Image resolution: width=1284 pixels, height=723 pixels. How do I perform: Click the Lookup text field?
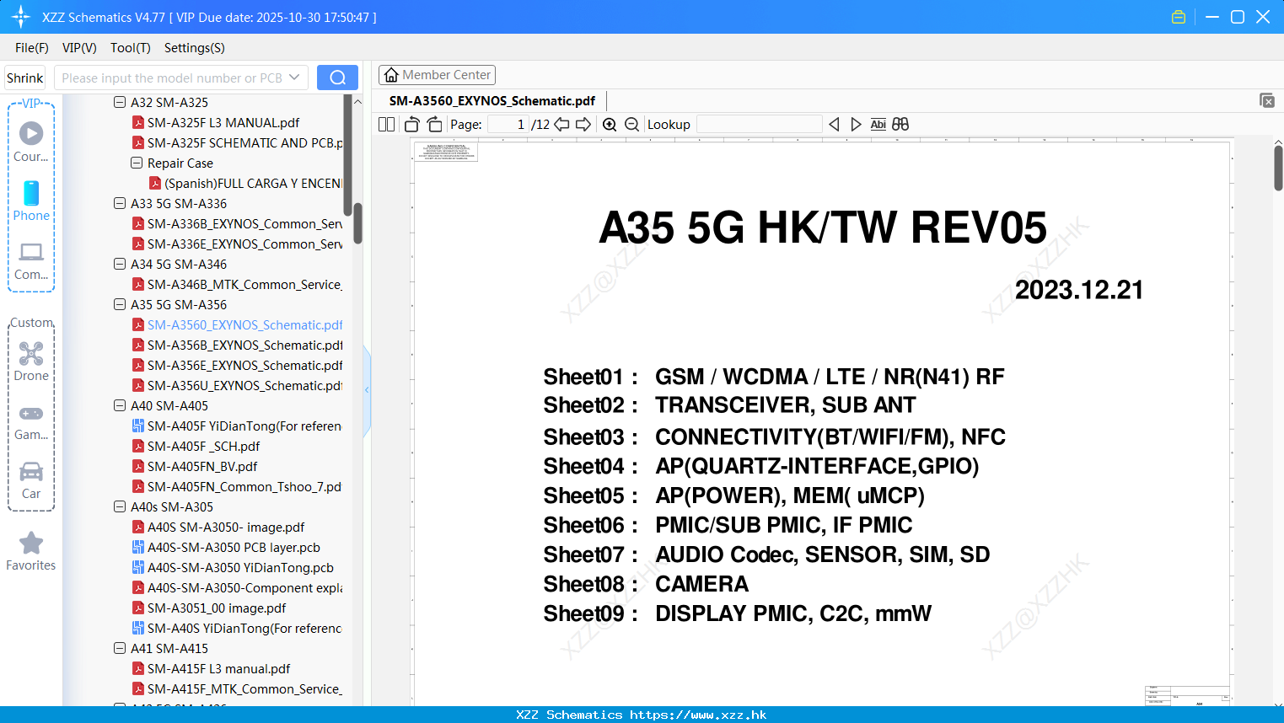tap(759, 124)
